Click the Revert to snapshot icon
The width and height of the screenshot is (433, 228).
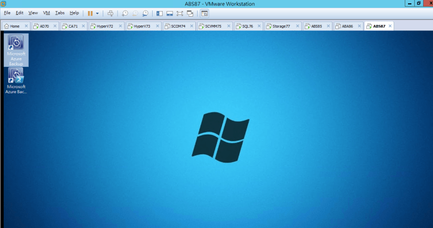[135, 13]
